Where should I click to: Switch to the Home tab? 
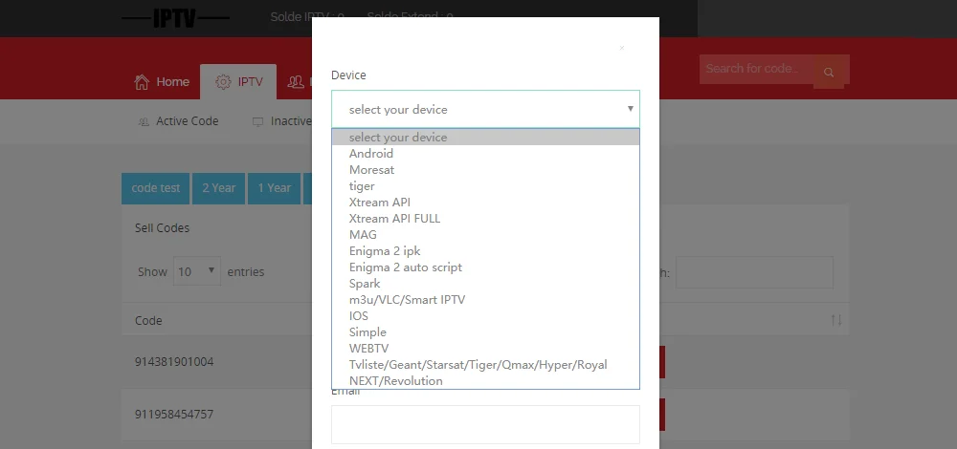162,82
